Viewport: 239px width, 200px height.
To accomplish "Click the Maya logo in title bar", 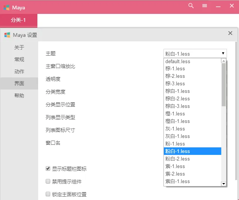I will [6, 8].
